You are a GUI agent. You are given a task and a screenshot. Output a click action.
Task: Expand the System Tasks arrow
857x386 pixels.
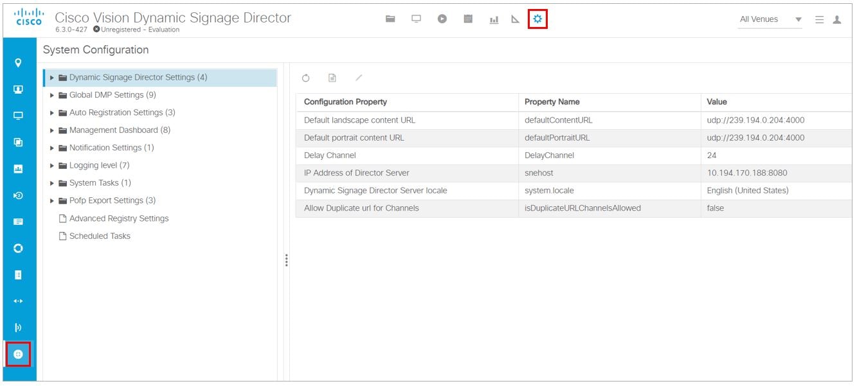click(52, 183)
